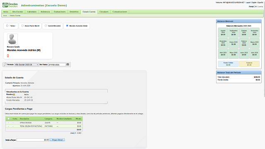Switch to the Calendario tab
Screen dimensions: 265x149
32,12
